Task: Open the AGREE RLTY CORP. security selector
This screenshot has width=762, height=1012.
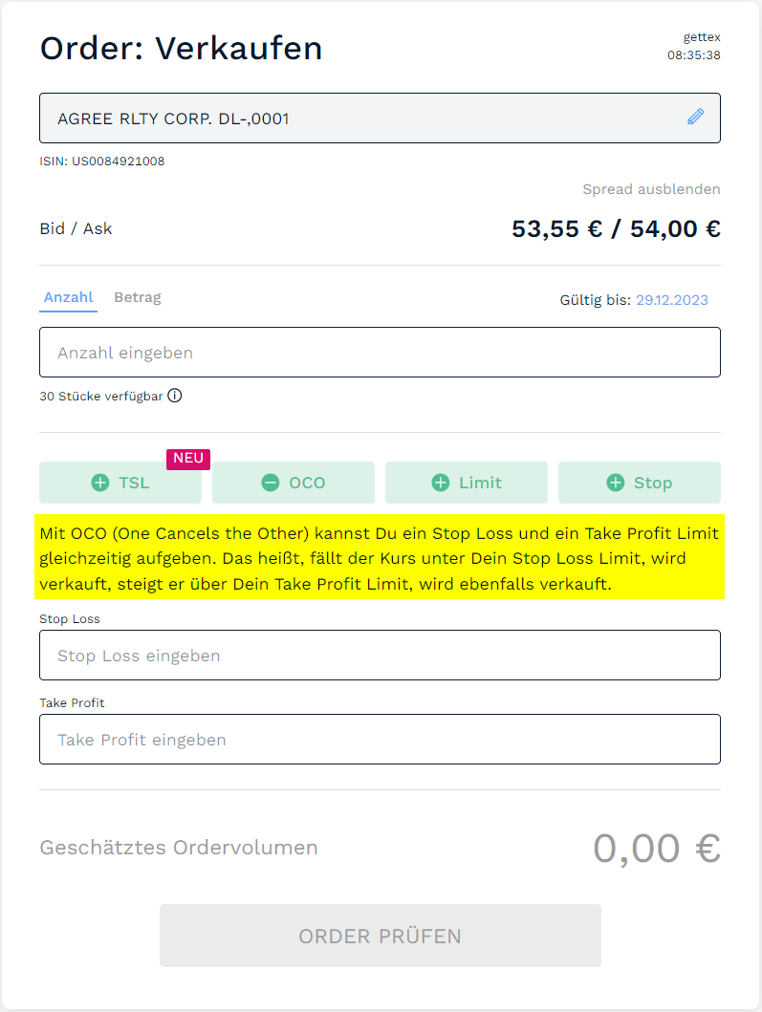Action: tap(363, 118)
